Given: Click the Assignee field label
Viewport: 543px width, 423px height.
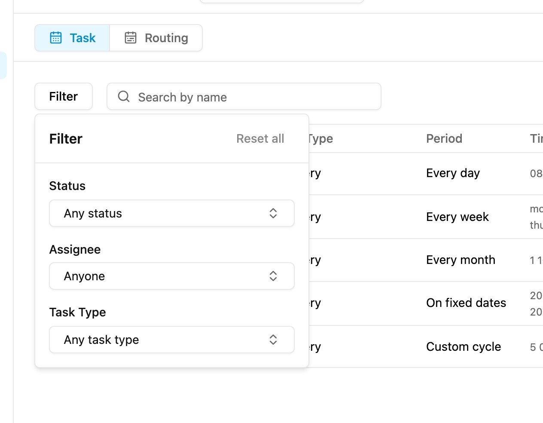Looking at the screenshot, I should click(75, 249).
